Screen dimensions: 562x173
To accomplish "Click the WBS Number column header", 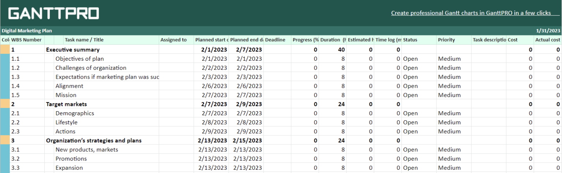I will tap(26, 40).
